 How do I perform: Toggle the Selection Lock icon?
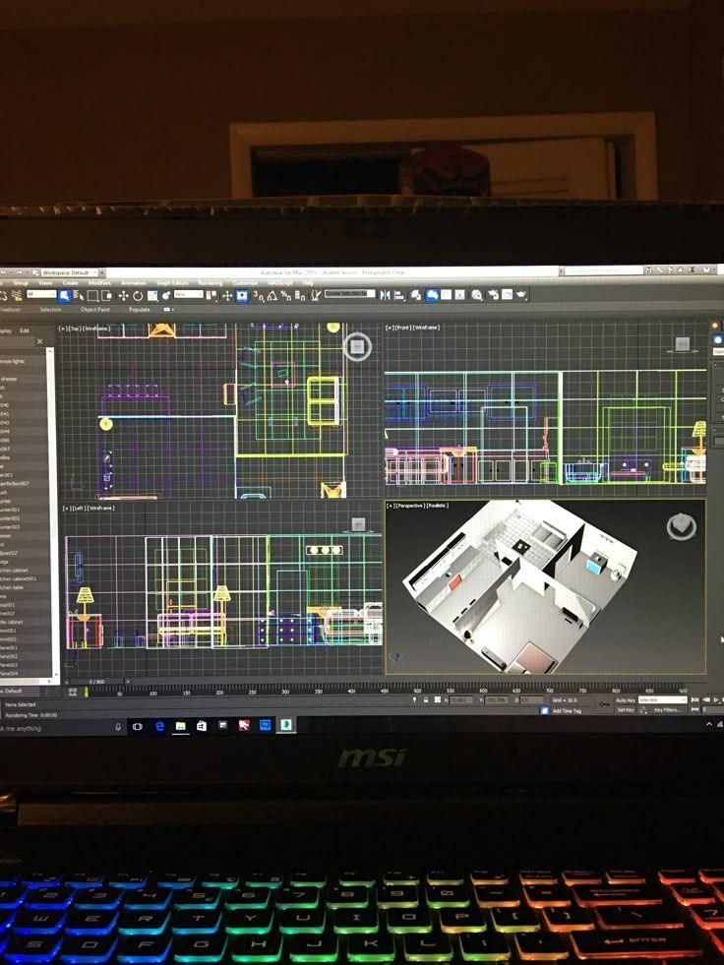pyautogui.click(x=425, y=699)
